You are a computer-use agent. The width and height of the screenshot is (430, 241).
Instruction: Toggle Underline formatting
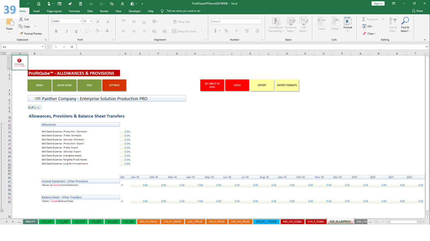pos(76,31)
